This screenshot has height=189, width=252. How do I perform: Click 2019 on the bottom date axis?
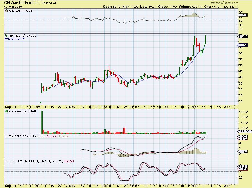click(x=133, y=186)
